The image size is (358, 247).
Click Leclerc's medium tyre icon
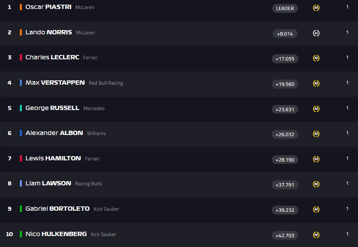coord(316,58)
